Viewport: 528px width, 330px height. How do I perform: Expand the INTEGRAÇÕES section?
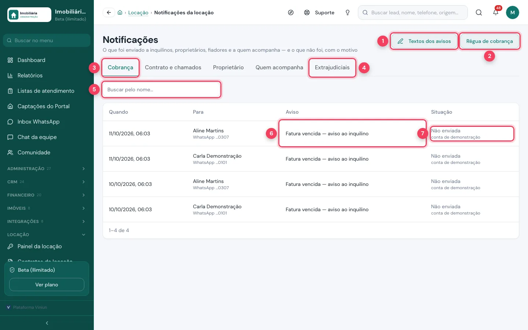coord(47,221)
